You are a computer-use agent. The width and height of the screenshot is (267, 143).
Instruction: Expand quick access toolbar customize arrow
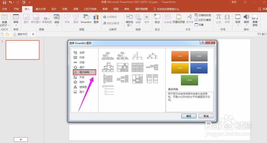point(29,2)
